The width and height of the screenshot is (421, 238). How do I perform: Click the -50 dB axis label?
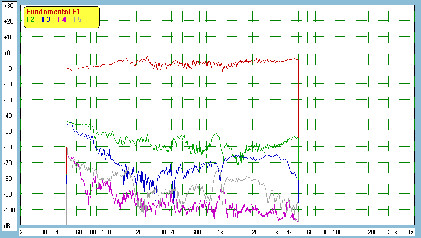pyautogui.click(x=8, y=131)
